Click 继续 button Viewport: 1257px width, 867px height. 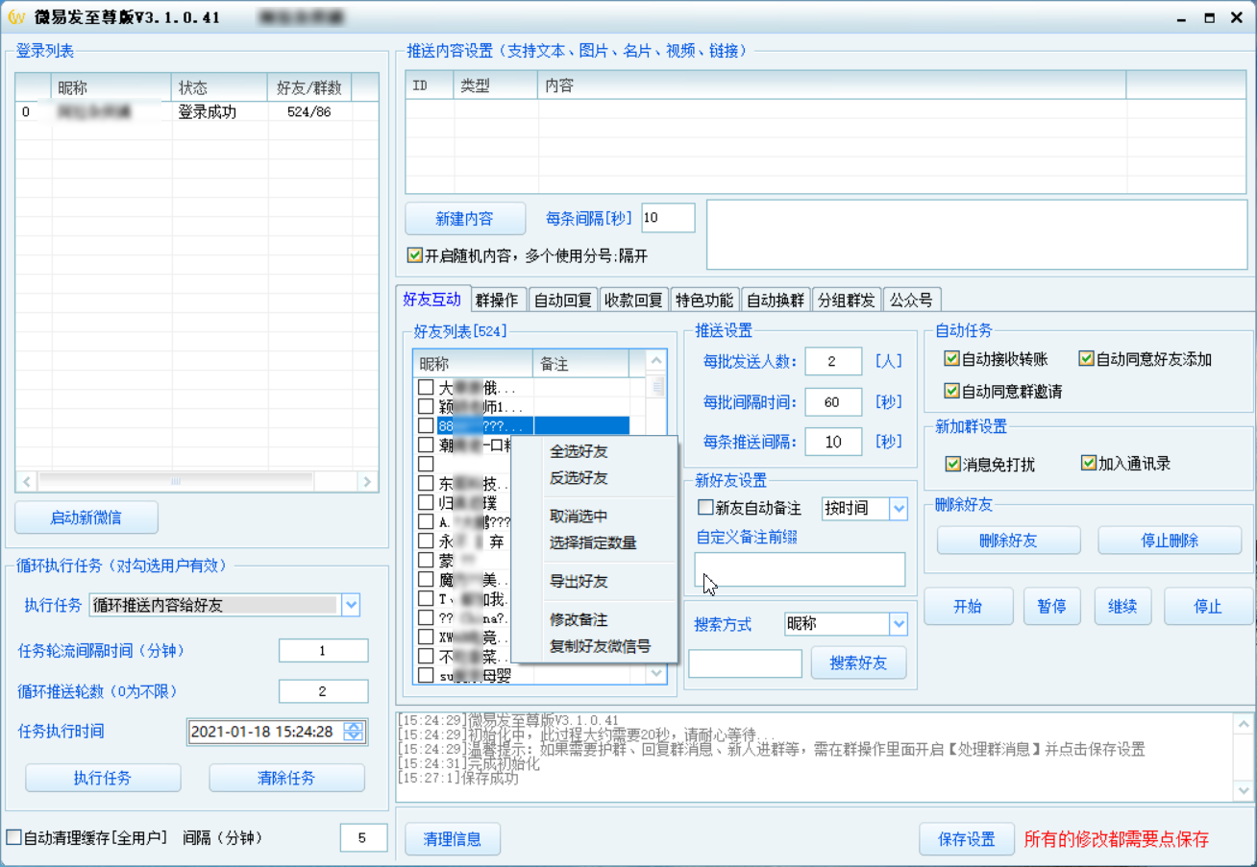point(1122,607)
